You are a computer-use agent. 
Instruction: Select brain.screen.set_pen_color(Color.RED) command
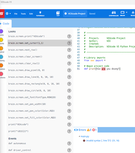(31, 111)
